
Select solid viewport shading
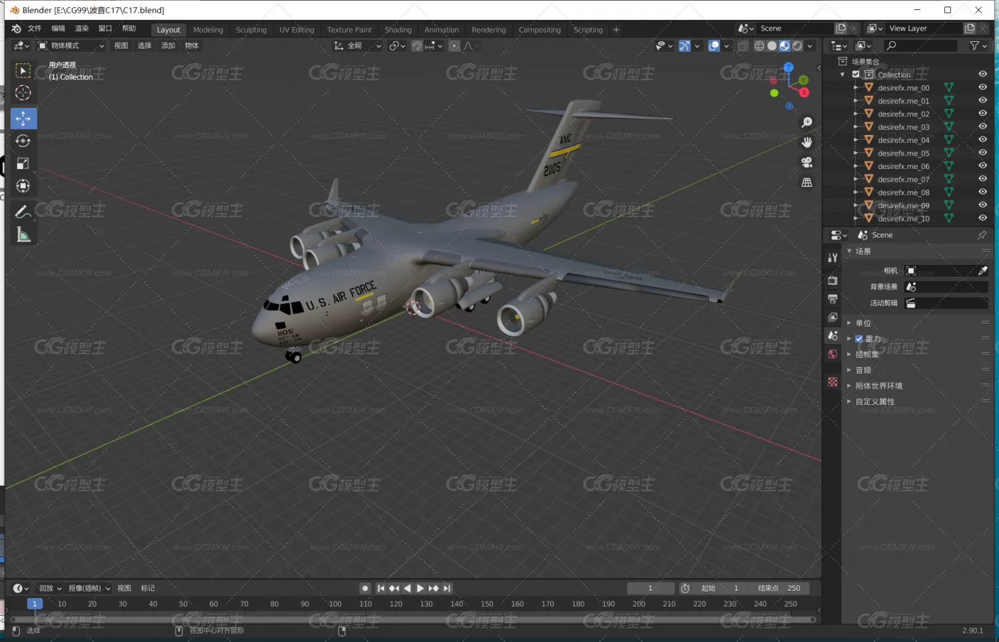tap(772, 46)
